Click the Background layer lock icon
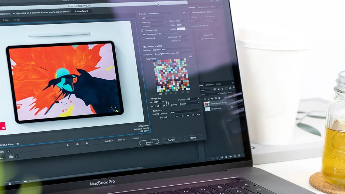345x194 pixels. (x=232, y=107)
